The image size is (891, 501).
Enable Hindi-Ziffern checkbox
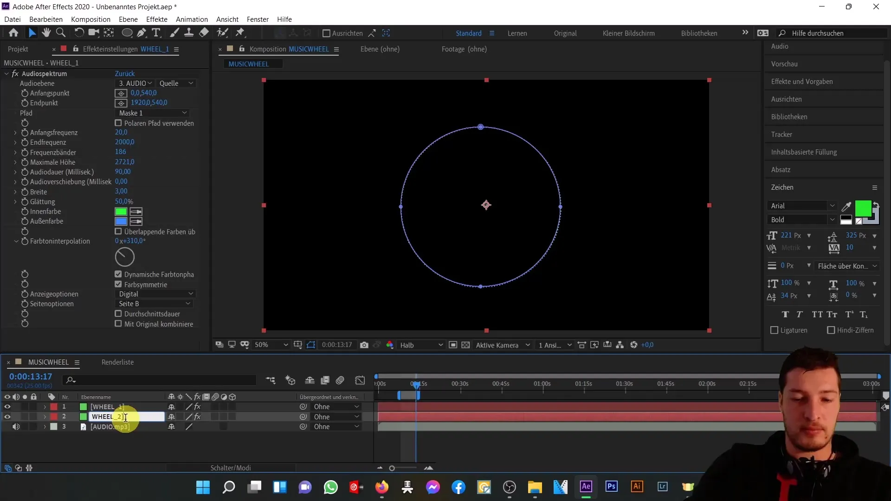click(831, 330)
